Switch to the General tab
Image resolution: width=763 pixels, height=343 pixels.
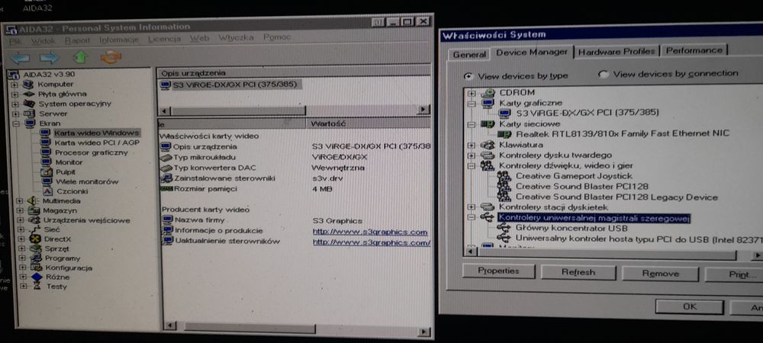(469, 54)
